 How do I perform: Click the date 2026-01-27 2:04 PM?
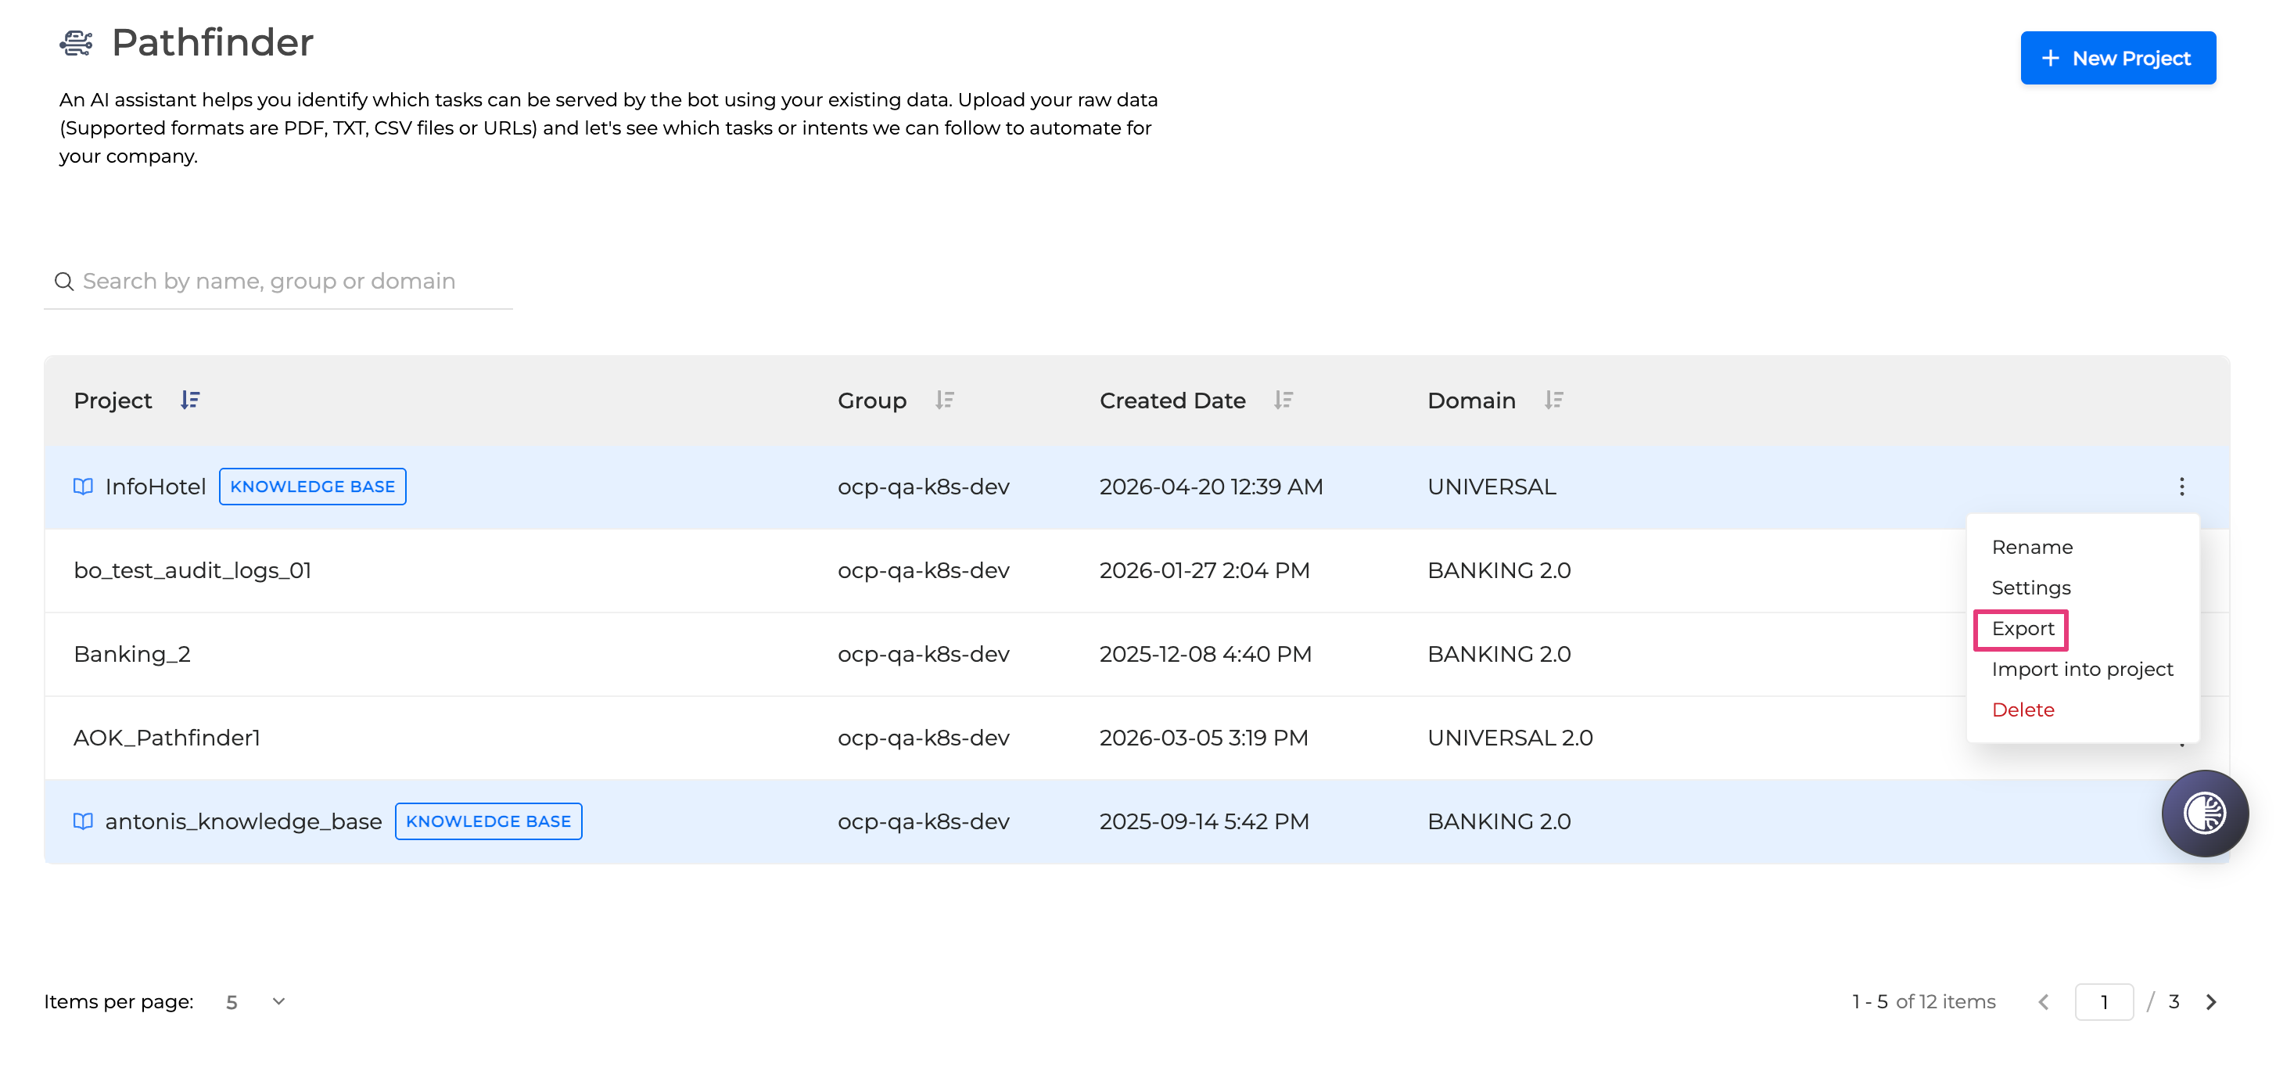pyautogui.click(x=1204, y=570)
